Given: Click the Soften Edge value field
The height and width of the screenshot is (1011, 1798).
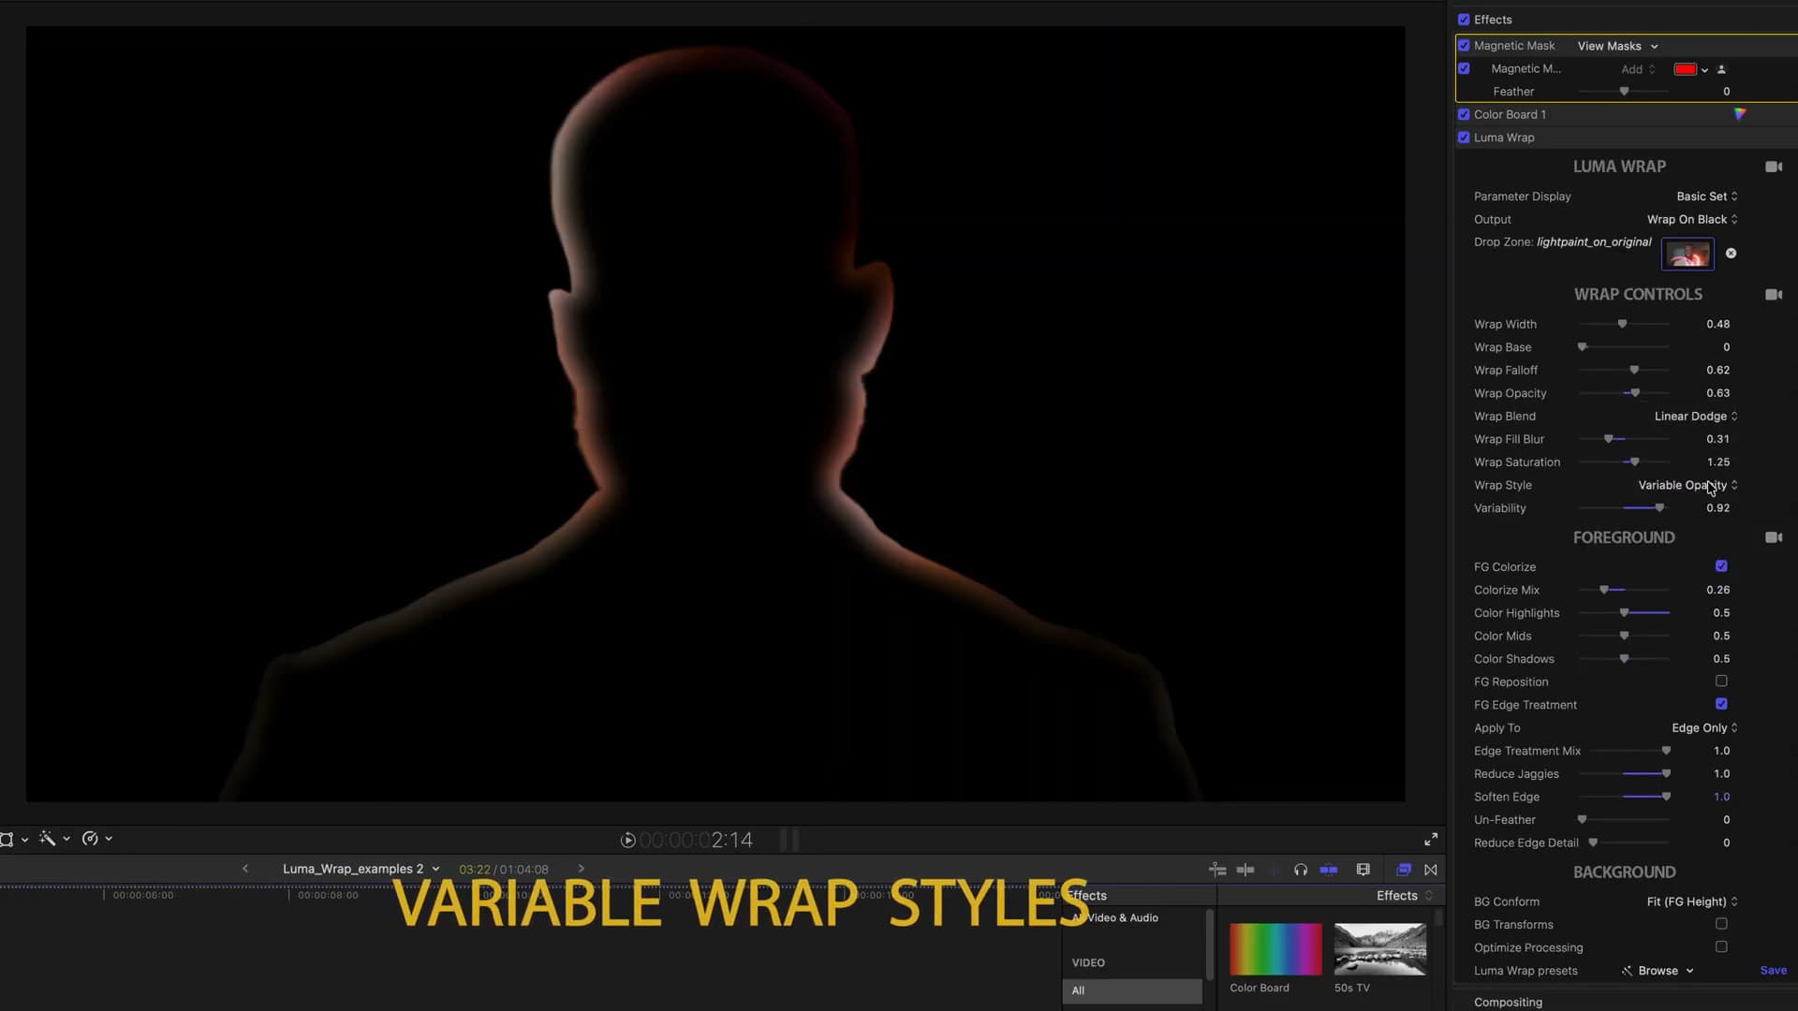Looking at the screenshot, I should [x=1721, y=797].
